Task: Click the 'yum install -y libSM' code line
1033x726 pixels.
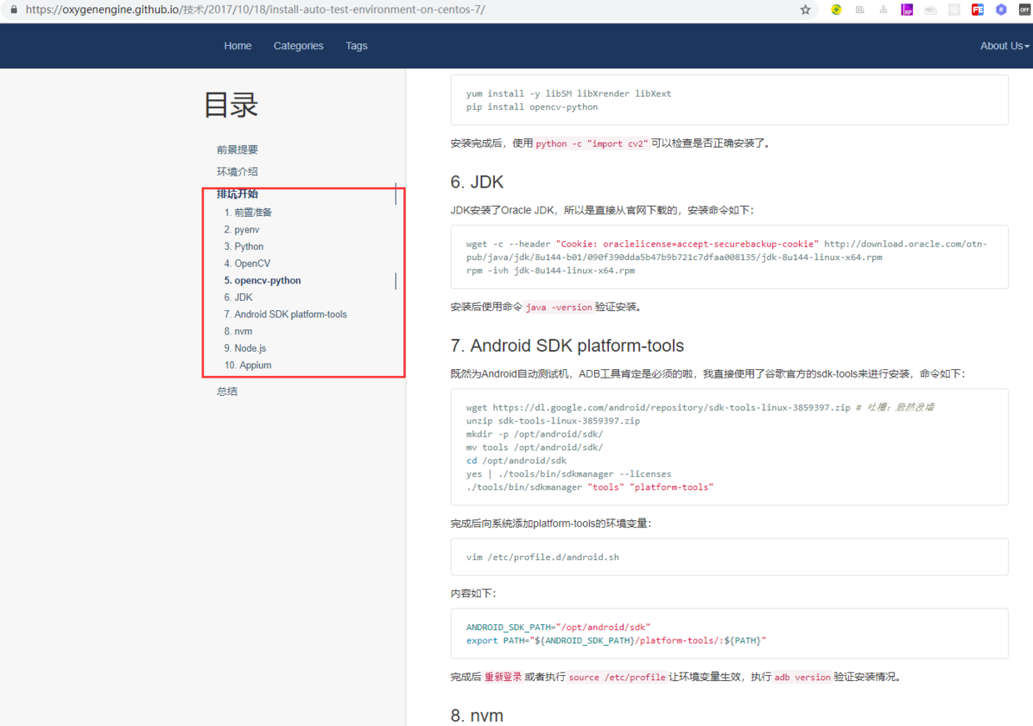Action: point(568,93)
